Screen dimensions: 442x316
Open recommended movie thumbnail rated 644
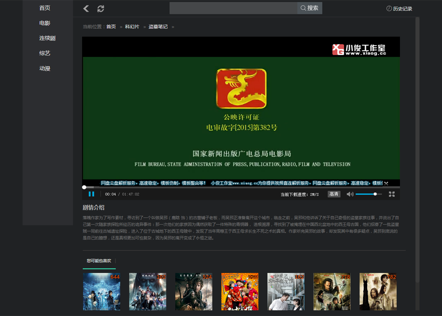click(x=102, y=291)
